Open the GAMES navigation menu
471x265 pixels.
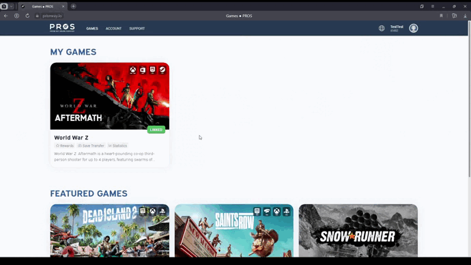92,29
